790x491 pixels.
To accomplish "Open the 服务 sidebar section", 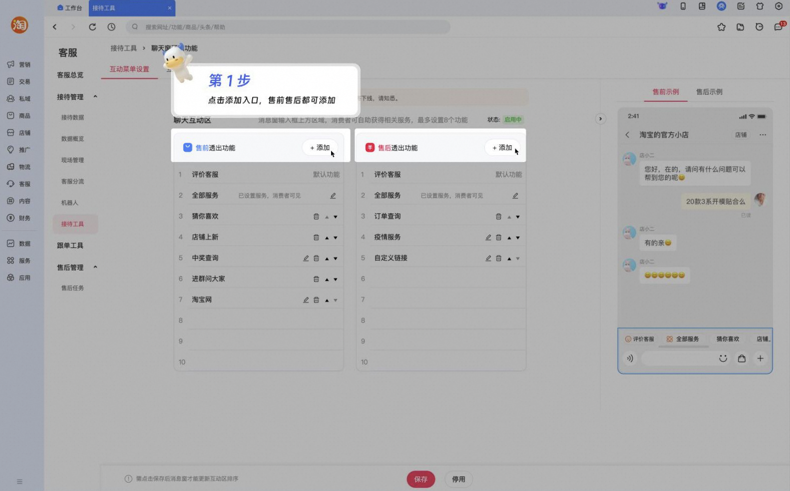I will [19, 260].
